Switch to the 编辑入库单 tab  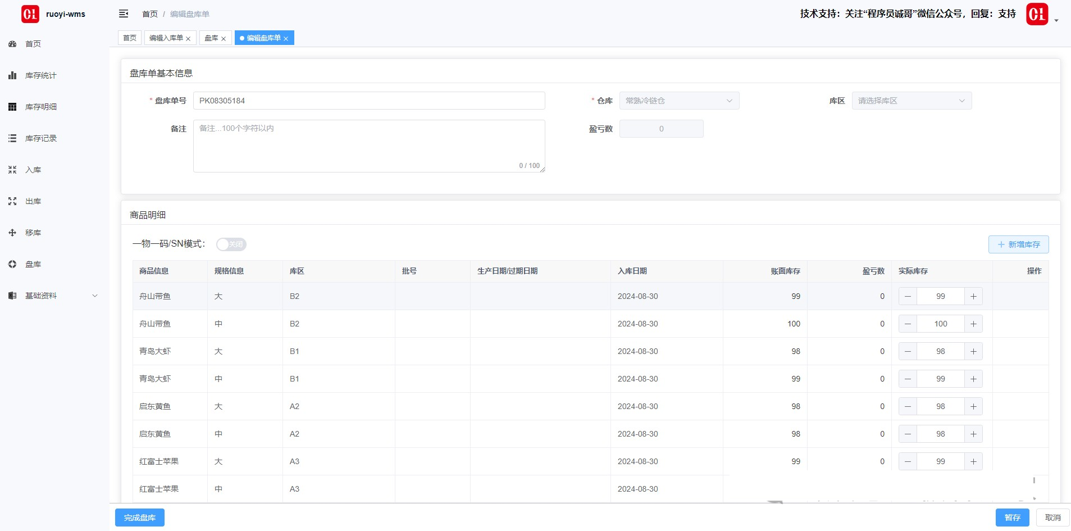166,38
